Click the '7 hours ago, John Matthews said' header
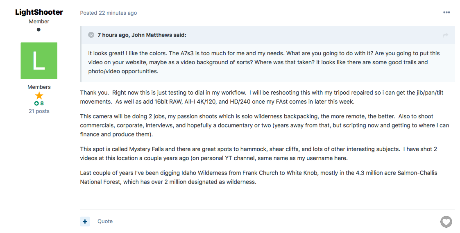The width and height of the screenshot is (460, 233). click(x=142, y=35)
